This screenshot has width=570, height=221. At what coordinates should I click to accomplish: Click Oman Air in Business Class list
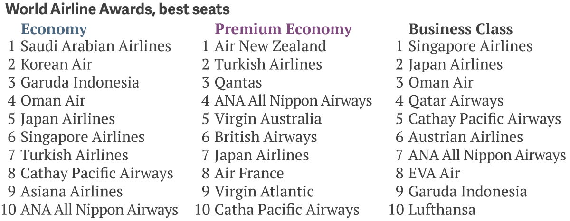coord(441,83)
